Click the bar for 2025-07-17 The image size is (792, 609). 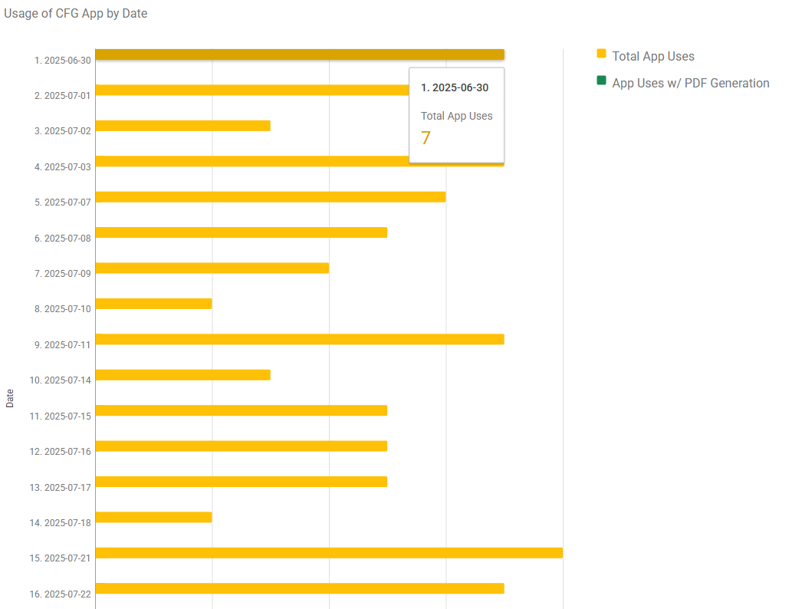pyautogui.click(x=241, y=482)
